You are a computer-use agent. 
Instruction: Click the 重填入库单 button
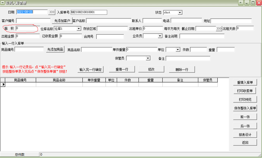coord(245,82)
